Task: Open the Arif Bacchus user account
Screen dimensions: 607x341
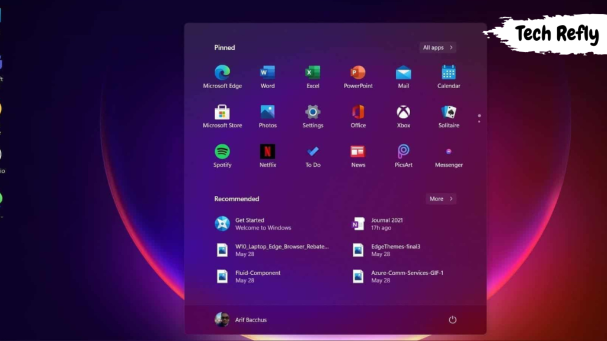Action: [241, 320]
